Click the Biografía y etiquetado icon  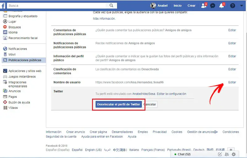(5, 16)
